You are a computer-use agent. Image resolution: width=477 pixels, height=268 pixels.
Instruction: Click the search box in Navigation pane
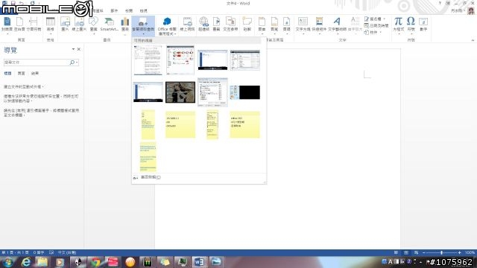[x=37, y=63]
